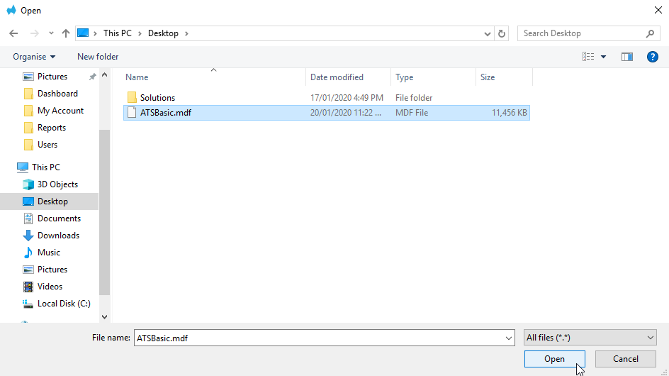Viewport: 669px width, 376px height.
Task: Open Help with the question mark
Action: (653, 57)
